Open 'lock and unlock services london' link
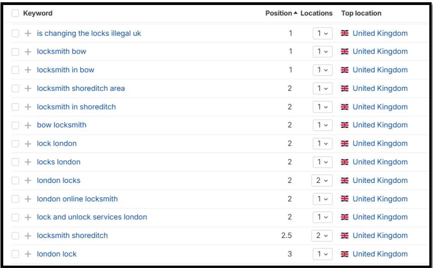Viewport: 433px width, 268px height. click(92, 217)
